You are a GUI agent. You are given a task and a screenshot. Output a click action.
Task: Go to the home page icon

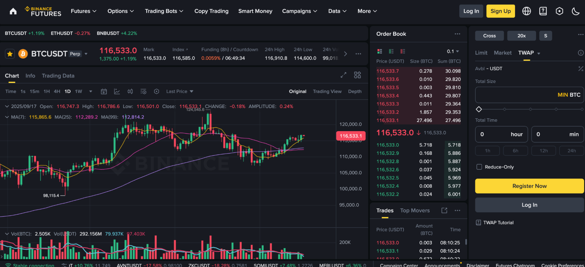(13, 11)
